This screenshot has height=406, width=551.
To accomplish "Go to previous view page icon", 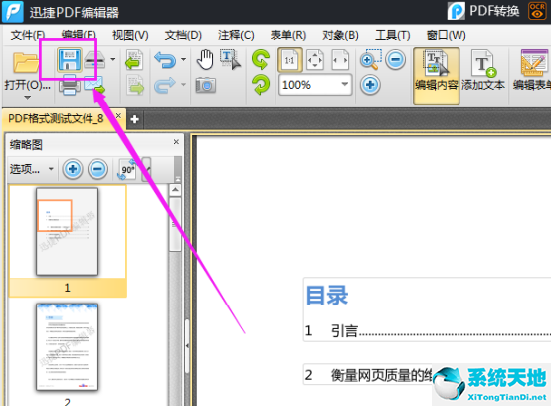I will click(134, 60).
